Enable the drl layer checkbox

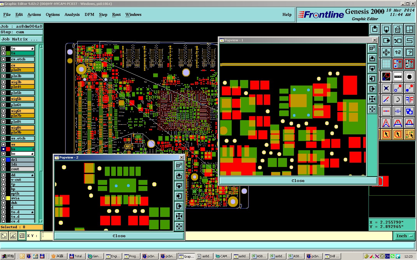[3, 160]
